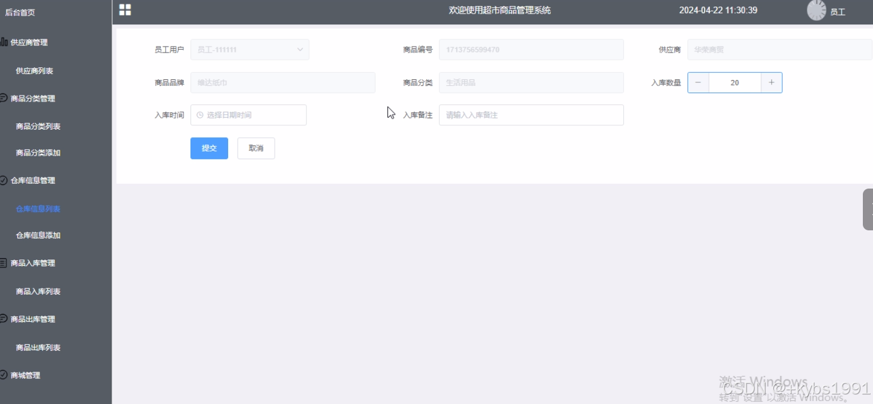Click the 商品品牌 label
Image resolution: width=873 pixels, height=404 pixels.
[x=169, y=82]
